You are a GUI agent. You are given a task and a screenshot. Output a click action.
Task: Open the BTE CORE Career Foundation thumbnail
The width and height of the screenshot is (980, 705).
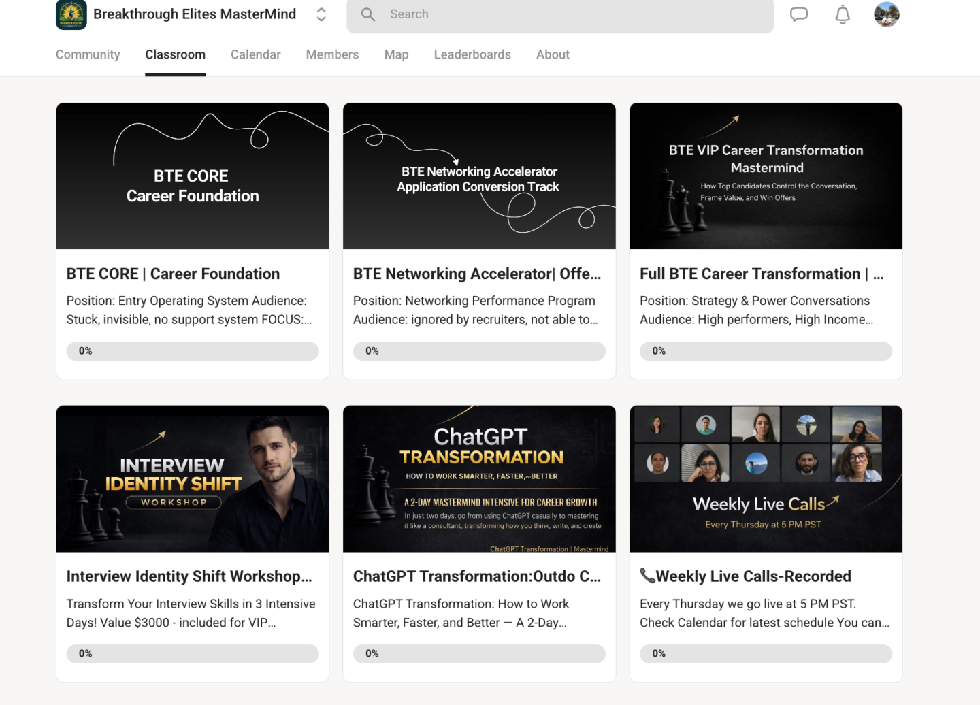[193, 176]
